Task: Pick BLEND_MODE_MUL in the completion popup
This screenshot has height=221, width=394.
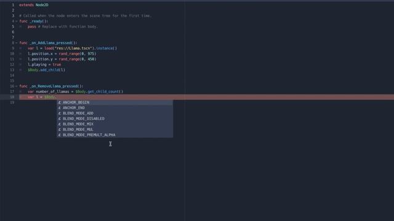Action: click(x=115, y=130)
